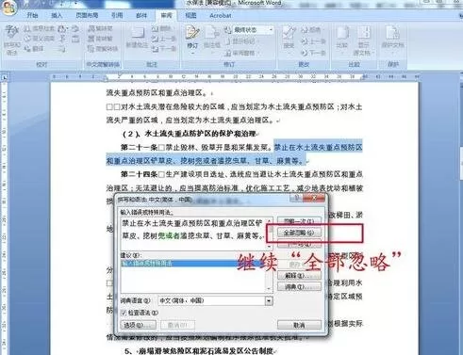This screenshot has height=355, width=463.
Task: Click in the grammar error sentence text box
Action: pos(193,234)
